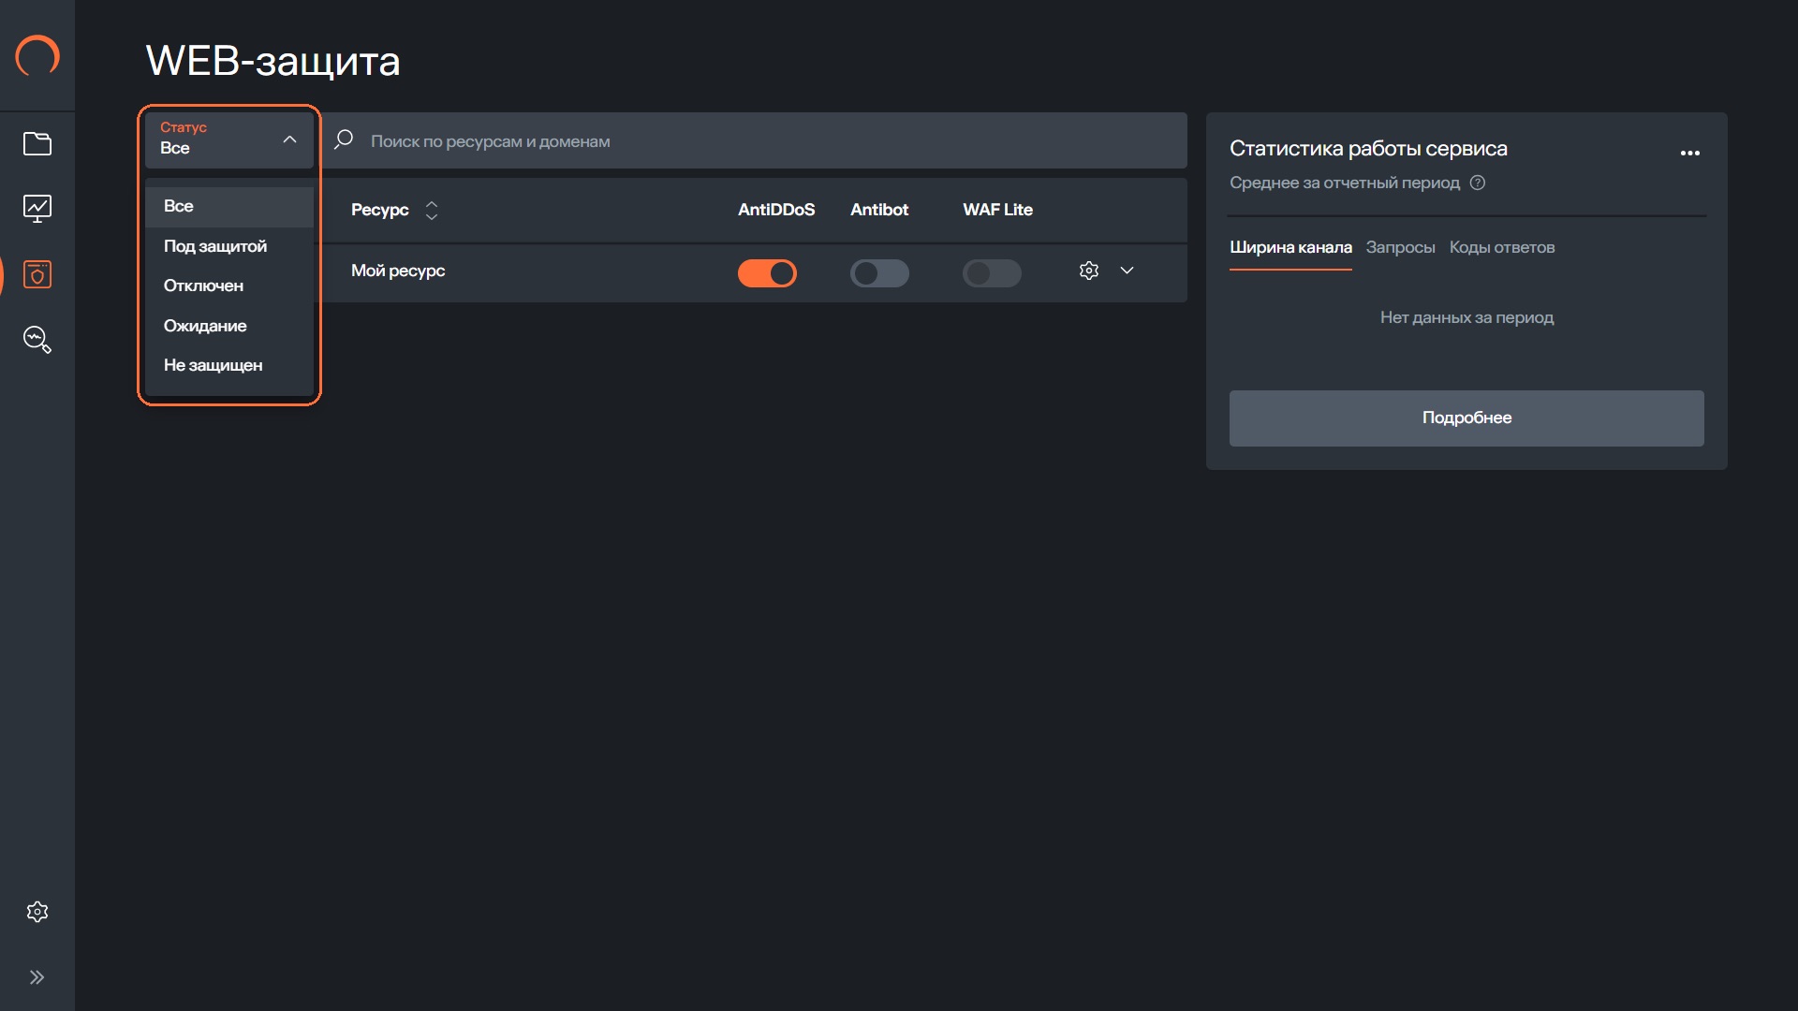Click the help icon near Среднее за отчетный период
The height and width of the screenshot is (1011, 1798).
pyautogui.click(x=1478, y=183)
